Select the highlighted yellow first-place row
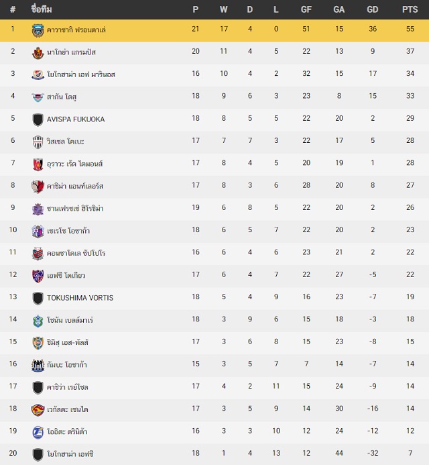This screenshot has width=429, height=465. [x=214, y=30]
